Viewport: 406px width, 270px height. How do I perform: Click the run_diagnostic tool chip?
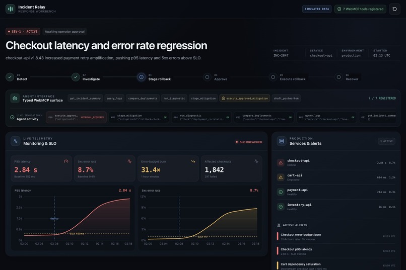pos(174,99)
